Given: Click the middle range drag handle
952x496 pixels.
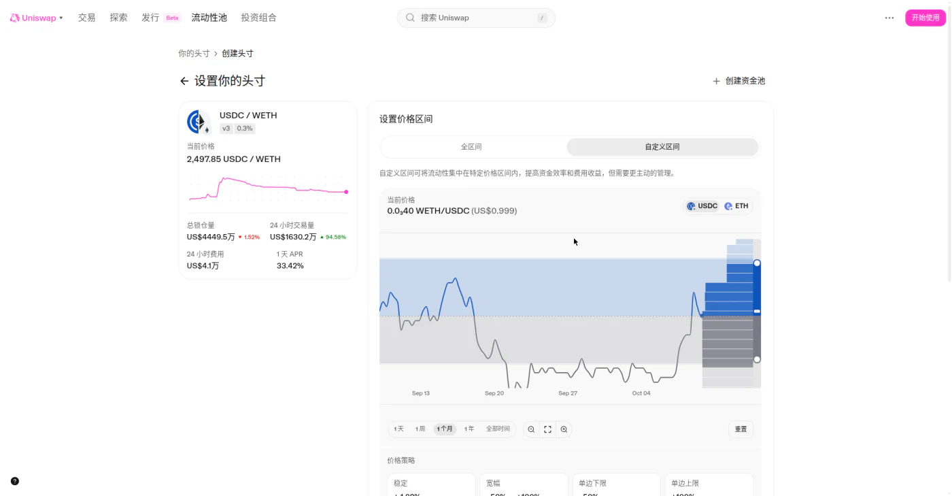Looking at the screenshot, I should tap(757, 312).
